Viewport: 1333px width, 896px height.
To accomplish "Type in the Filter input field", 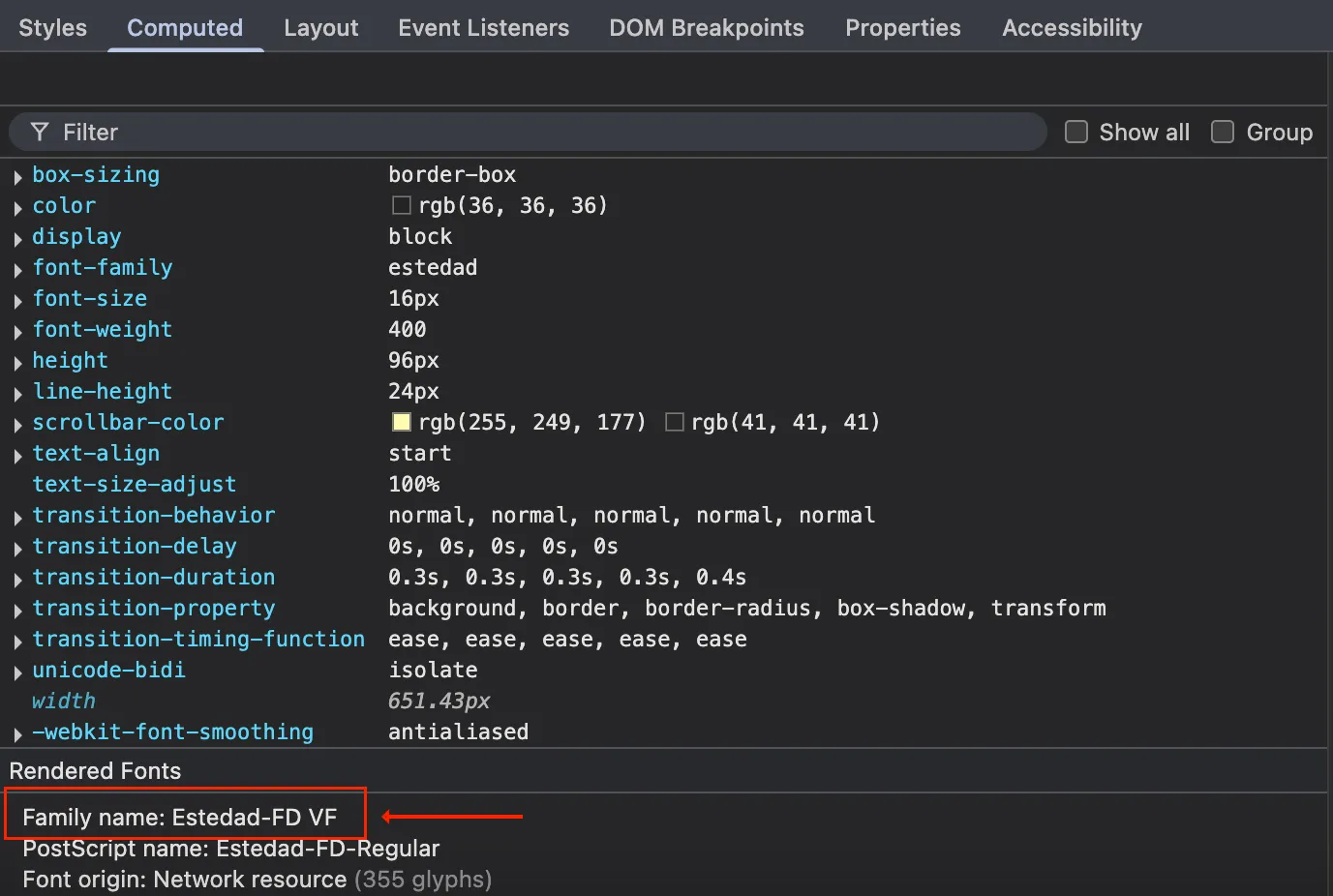I will coord(542,132).
